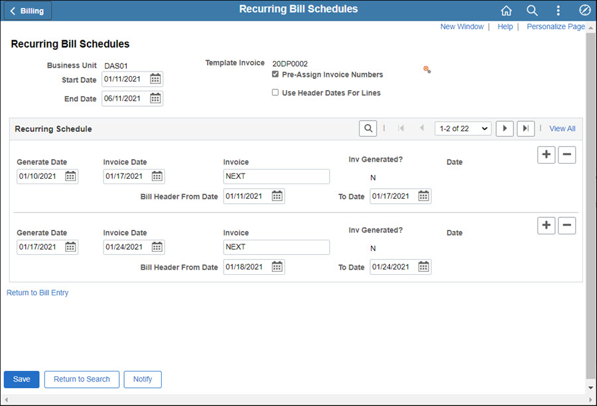The width and height of the screenshot is (597, 406).
Task: Click the Return to Bill Entry link
Action: pyautogui.click(x=37, y=292)
